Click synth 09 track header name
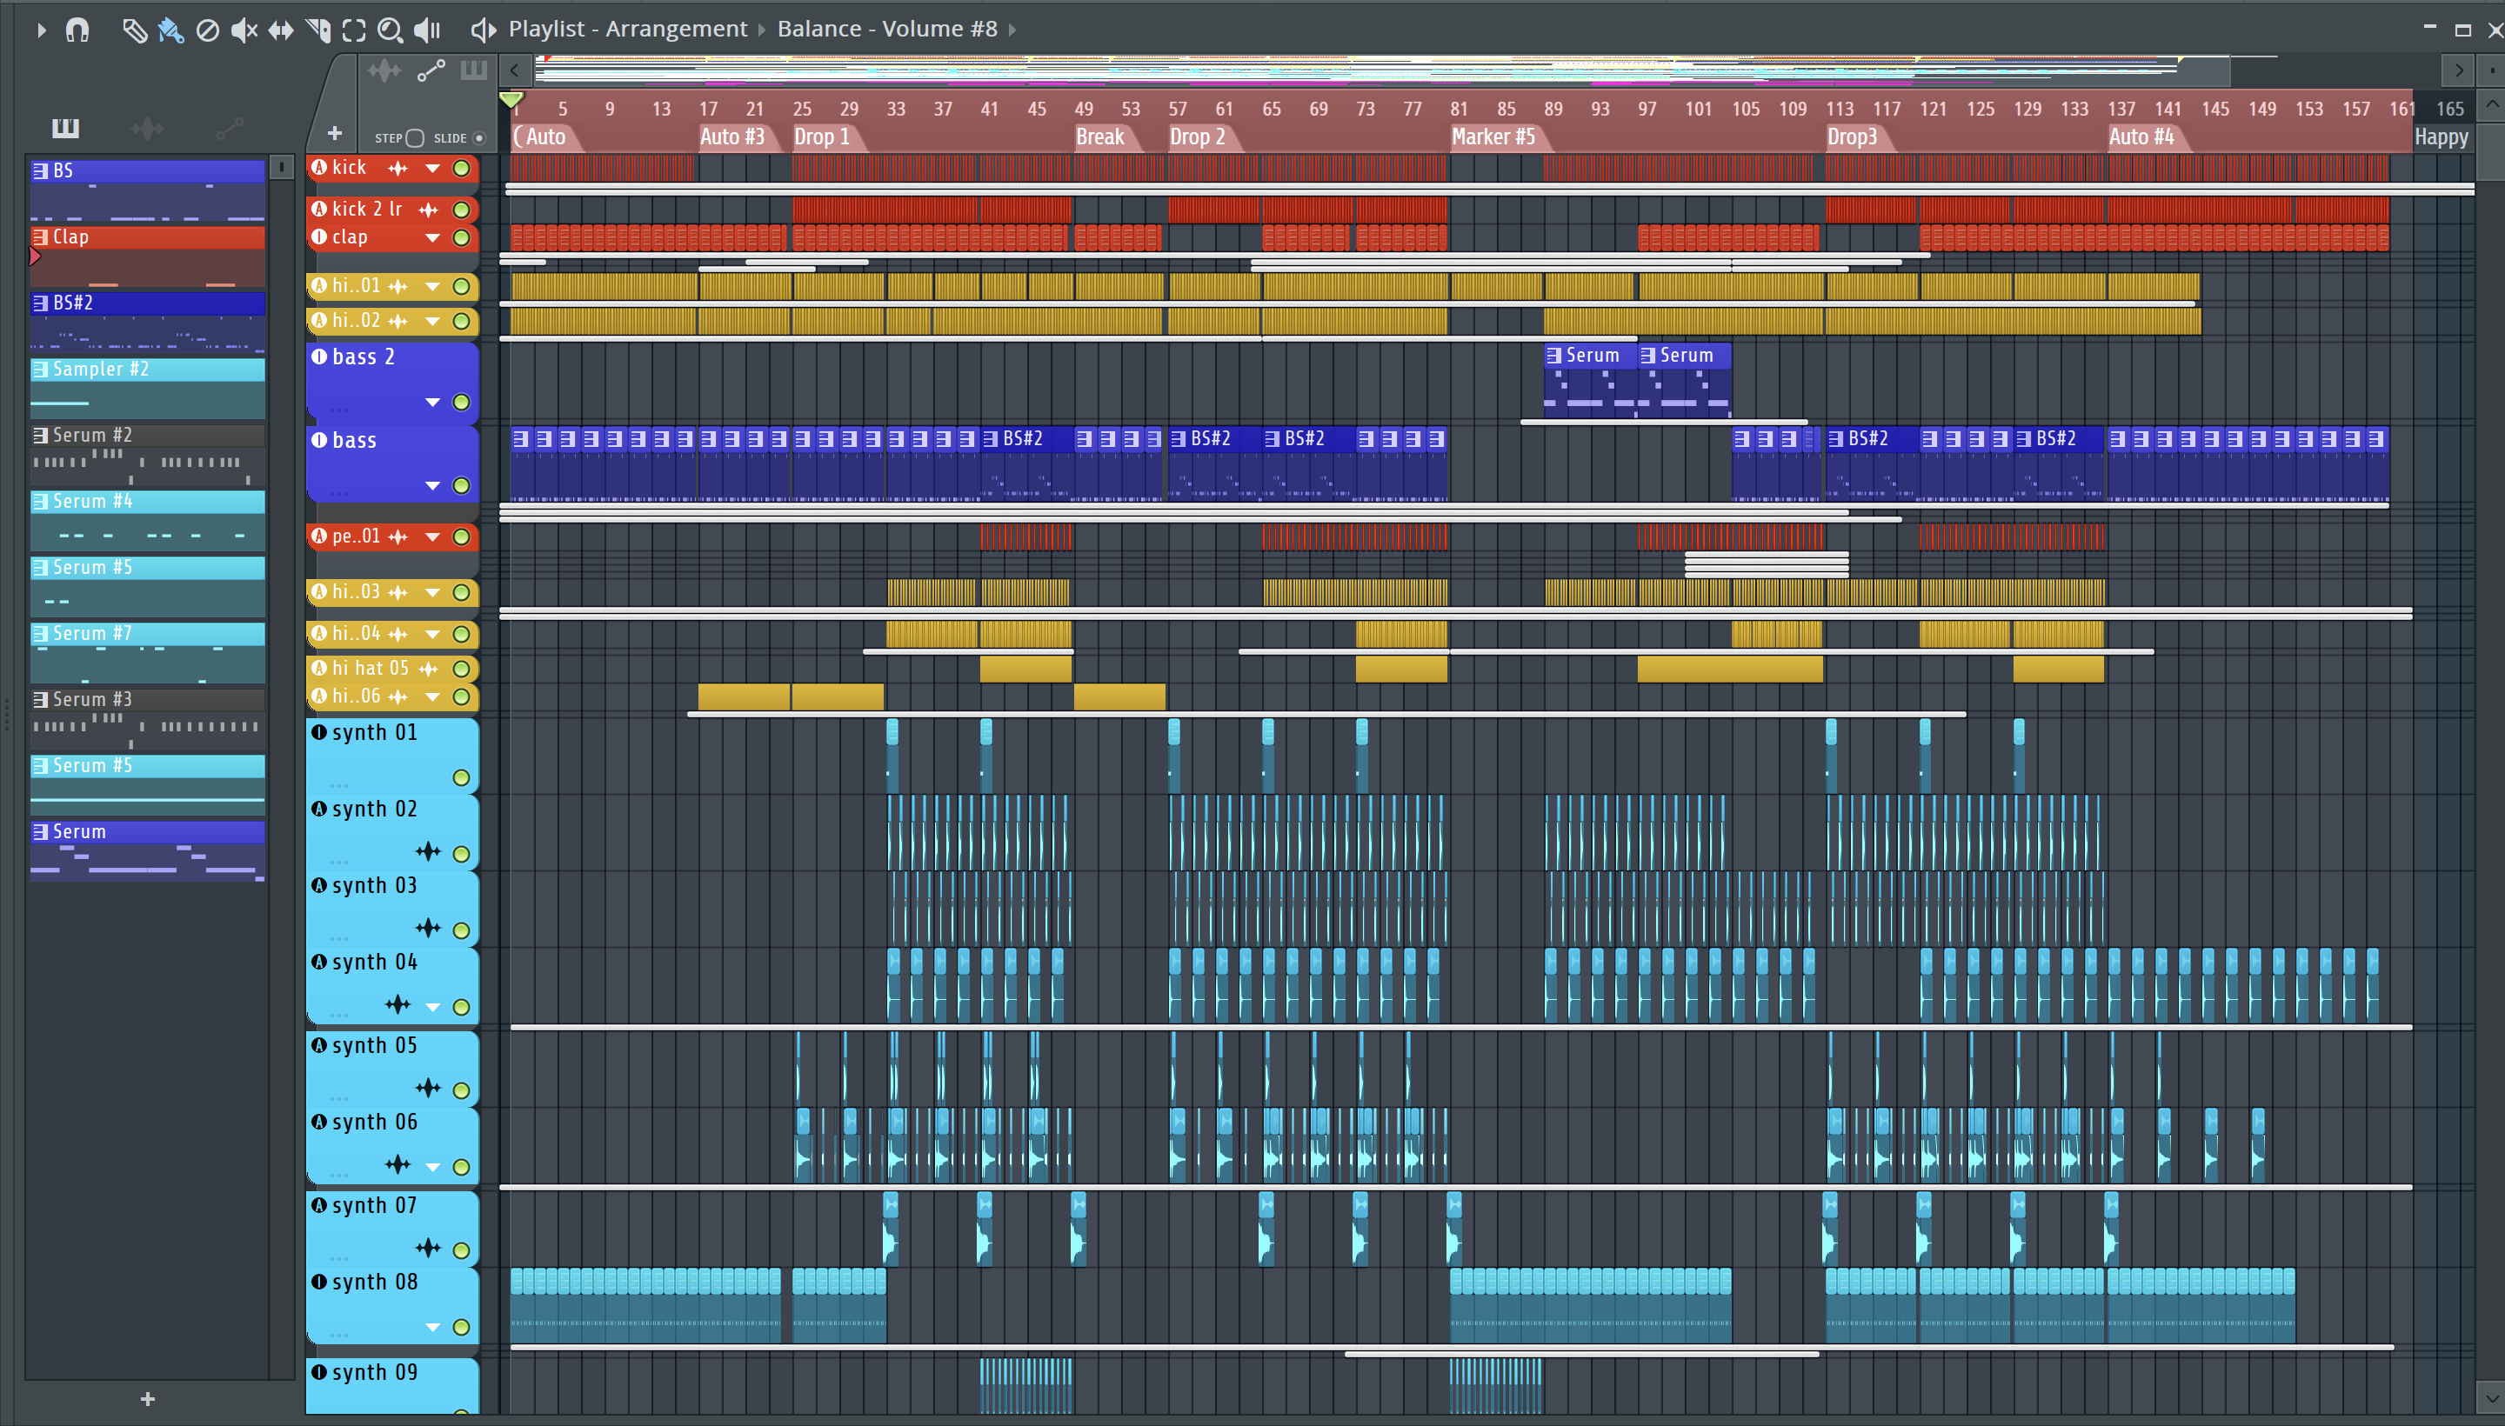This screenshot has width=2505, height=1426. (x=375, y=1372)
